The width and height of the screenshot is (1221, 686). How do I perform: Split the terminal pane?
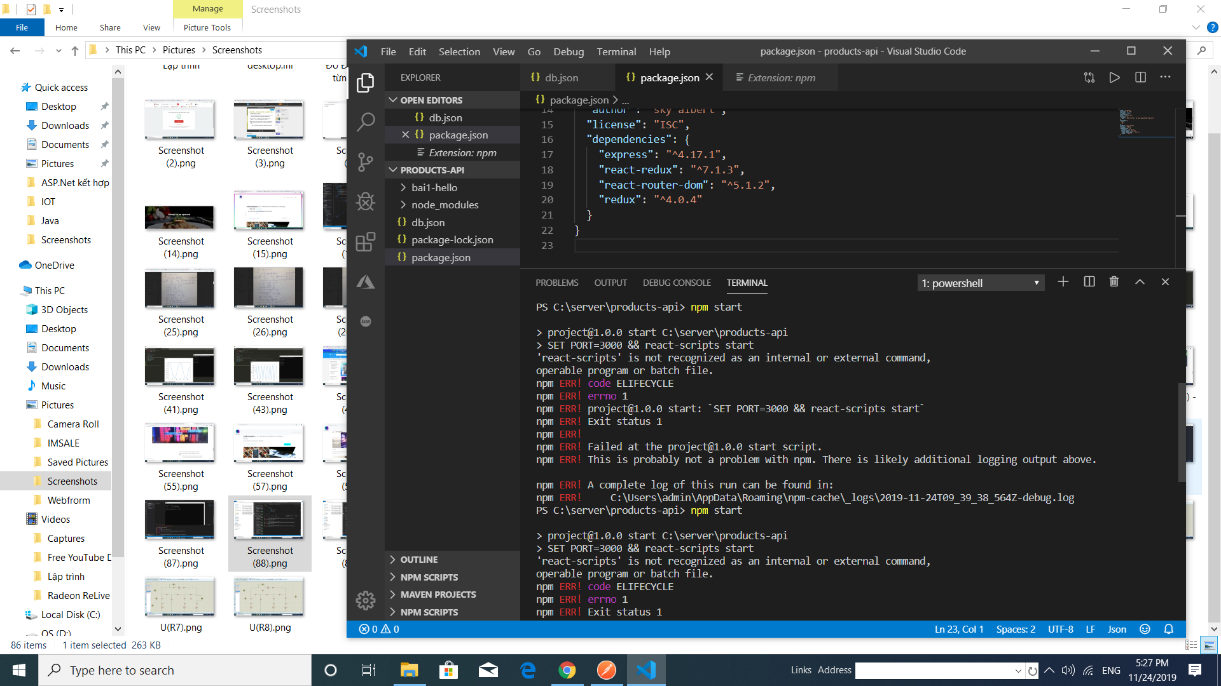(x=1089, y=282)
